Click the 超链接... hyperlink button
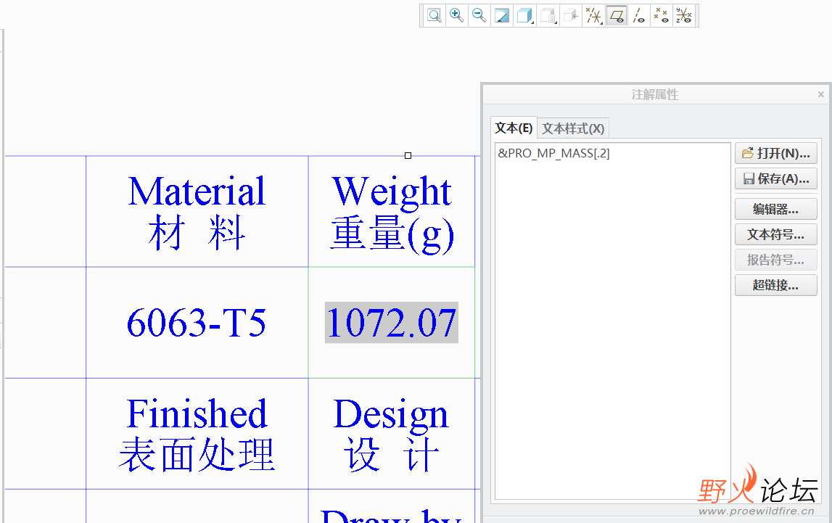 [775, 285]
